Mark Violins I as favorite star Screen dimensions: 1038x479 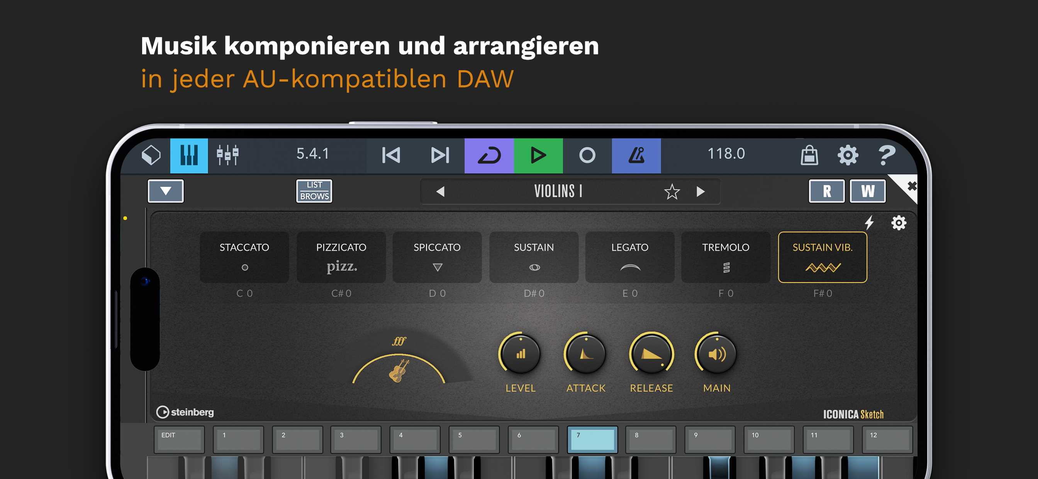coord(672,192)
